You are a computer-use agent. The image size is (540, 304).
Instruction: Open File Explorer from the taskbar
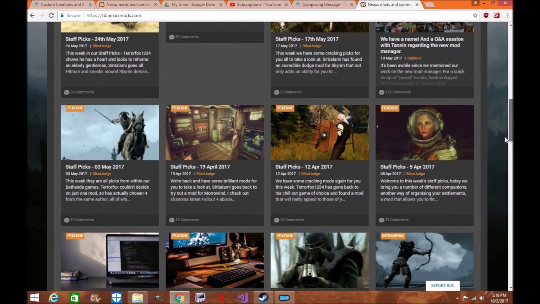point(138,298)
